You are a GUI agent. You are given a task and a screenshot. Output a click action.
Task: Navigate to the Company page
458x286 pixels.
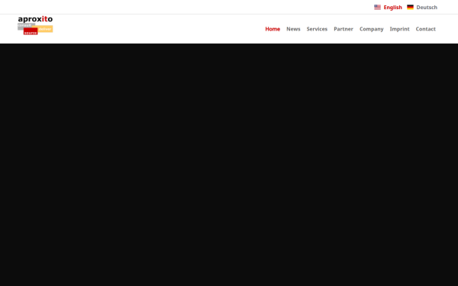(x=372, y=29)
